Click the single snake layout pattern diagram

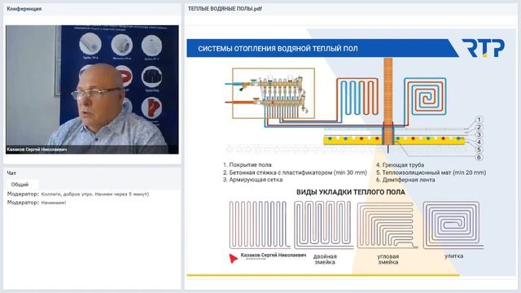click(x=259, y=225)
